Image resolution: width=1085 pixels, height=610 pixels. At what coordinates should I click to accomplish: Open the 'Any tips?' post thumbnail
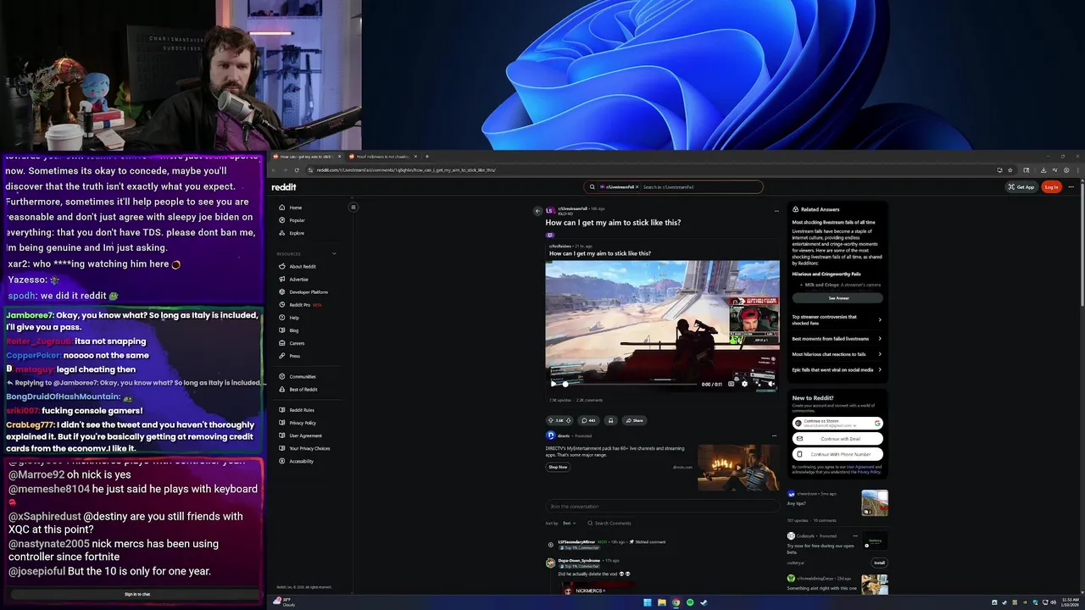[x=875, y=502]
